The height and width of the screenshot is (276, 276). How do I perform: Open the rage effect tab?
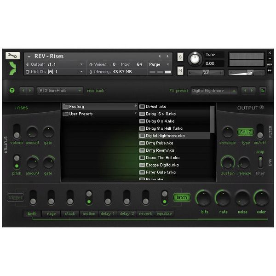[51, 214]
